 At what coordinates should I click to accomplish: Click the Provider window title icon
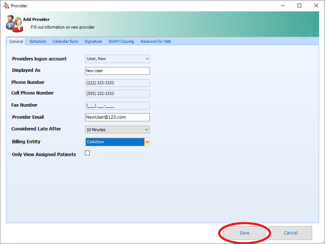(6, 5)
